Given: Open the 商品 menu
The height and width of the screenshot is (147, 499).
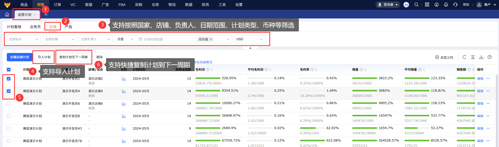Looking at the screenshot, I should coord(24,5).
